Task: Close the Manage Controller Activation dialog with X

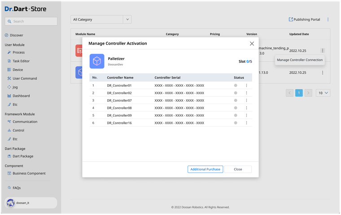Action: point(252,44)
